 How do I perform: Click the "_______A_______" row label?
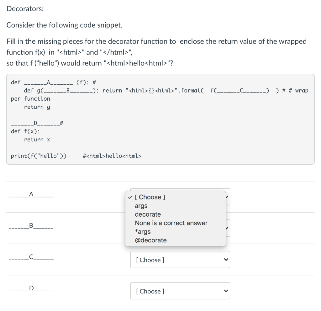pyautogui.click(x=30, y=196)
